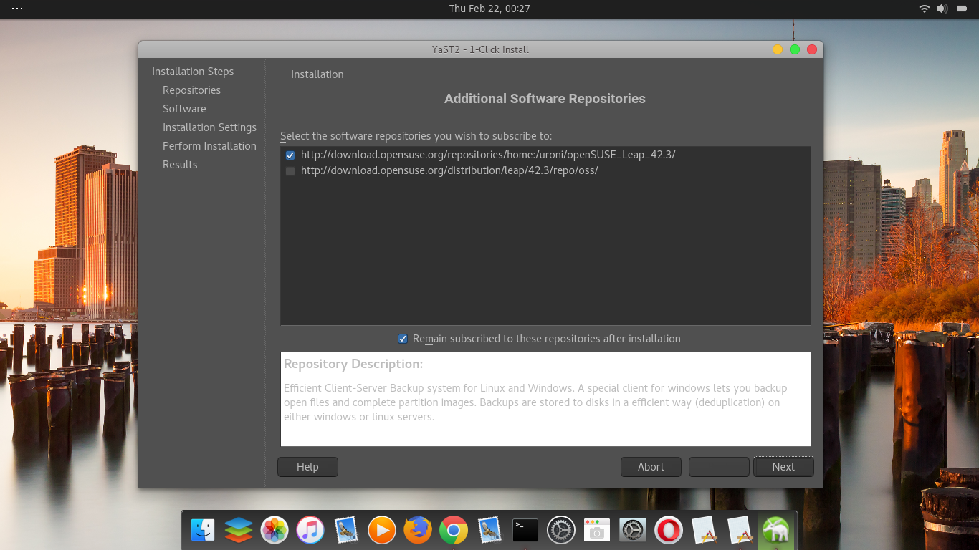Open the Terminal icon in the dock
Screen dimensions: 979x550
pyautogui.click(x=525, y=530)
